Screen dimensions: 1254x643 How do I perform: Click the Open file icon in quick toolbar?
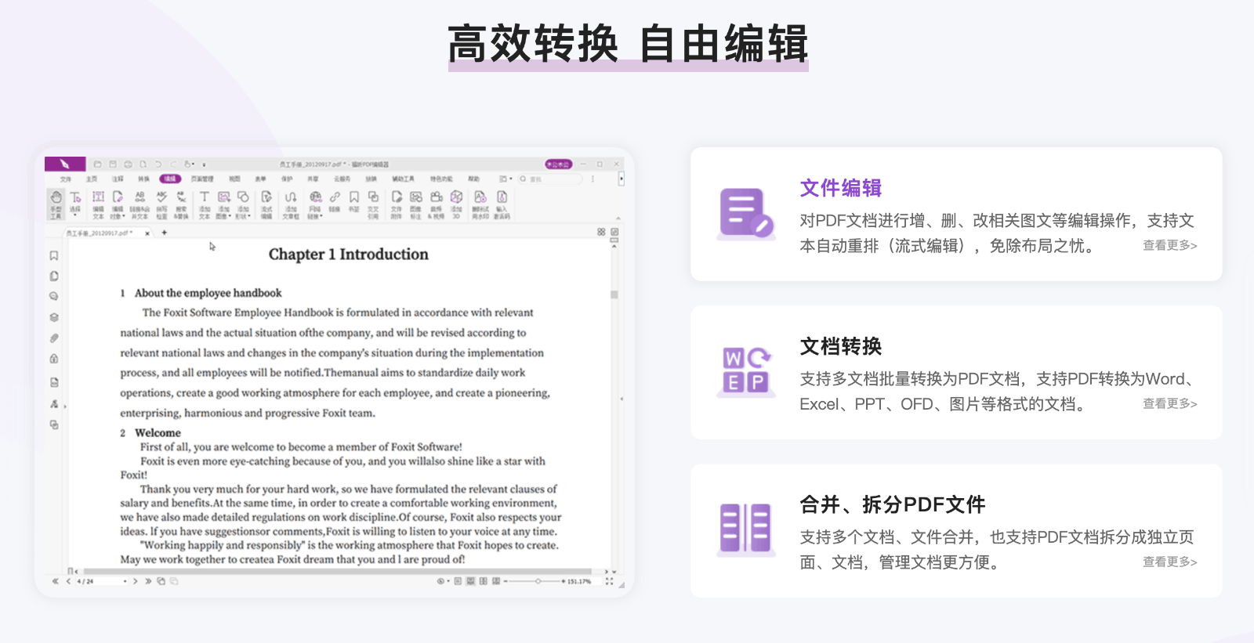[98, 164]
